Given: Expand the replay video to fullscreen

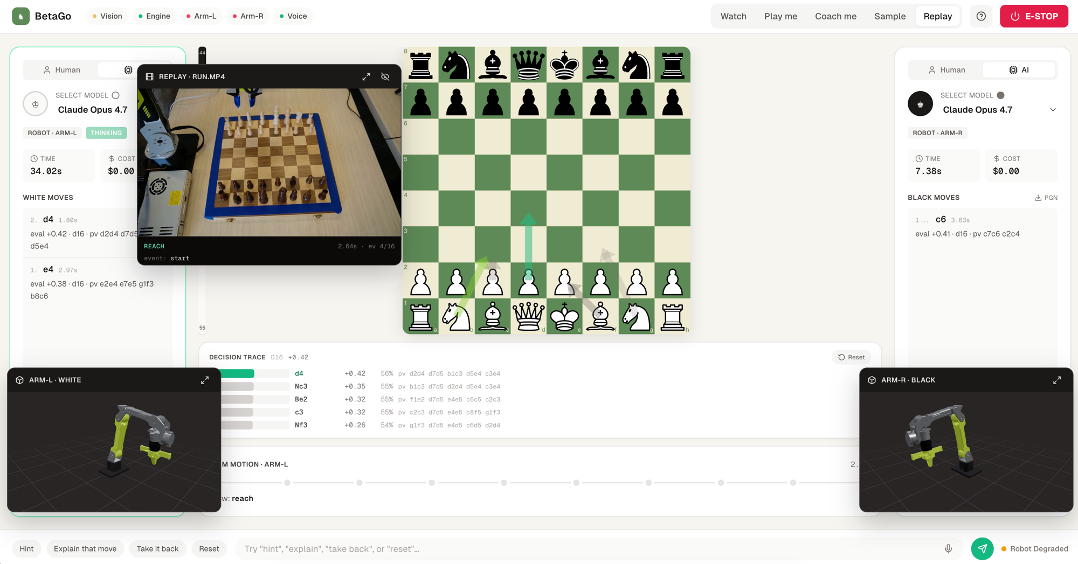Looking at the screenshot, I should tap(366, 76).
